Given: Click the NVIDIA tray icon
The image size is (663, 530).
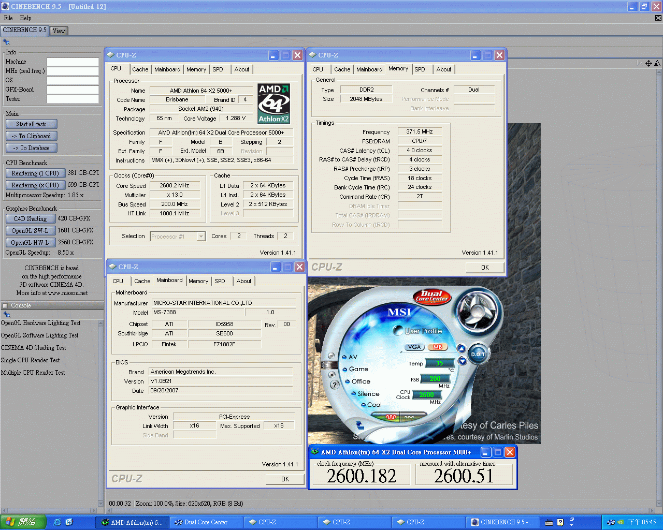Looking at the screenshot, I should click(x=621, y=522).
